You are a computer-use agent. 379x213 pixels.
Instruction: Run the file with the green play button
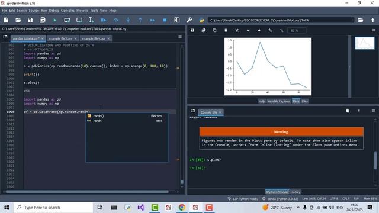coord(55,20)
